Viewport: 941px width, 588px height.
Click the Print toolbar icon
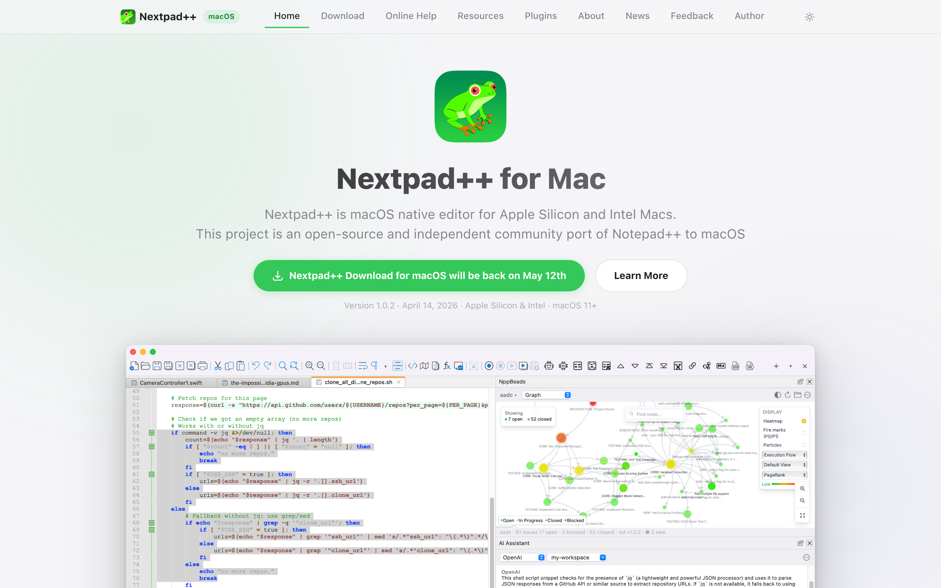tap(202, 366)
